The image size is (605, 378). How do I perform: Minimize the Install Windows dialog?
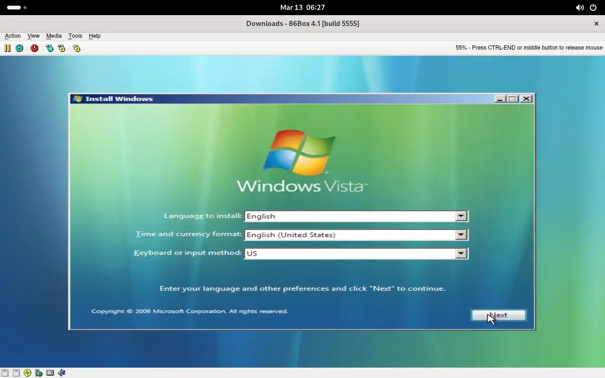point(500,99)
